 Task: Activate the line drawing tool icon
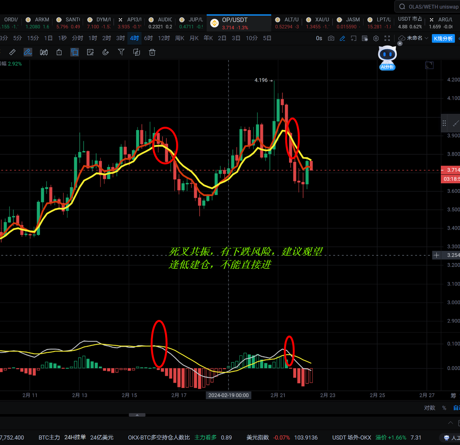pos(28,52)
